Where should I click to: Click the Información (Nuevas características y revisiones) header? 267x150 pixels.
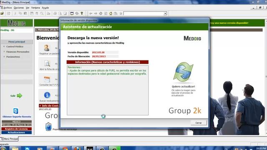click(108, 62)
